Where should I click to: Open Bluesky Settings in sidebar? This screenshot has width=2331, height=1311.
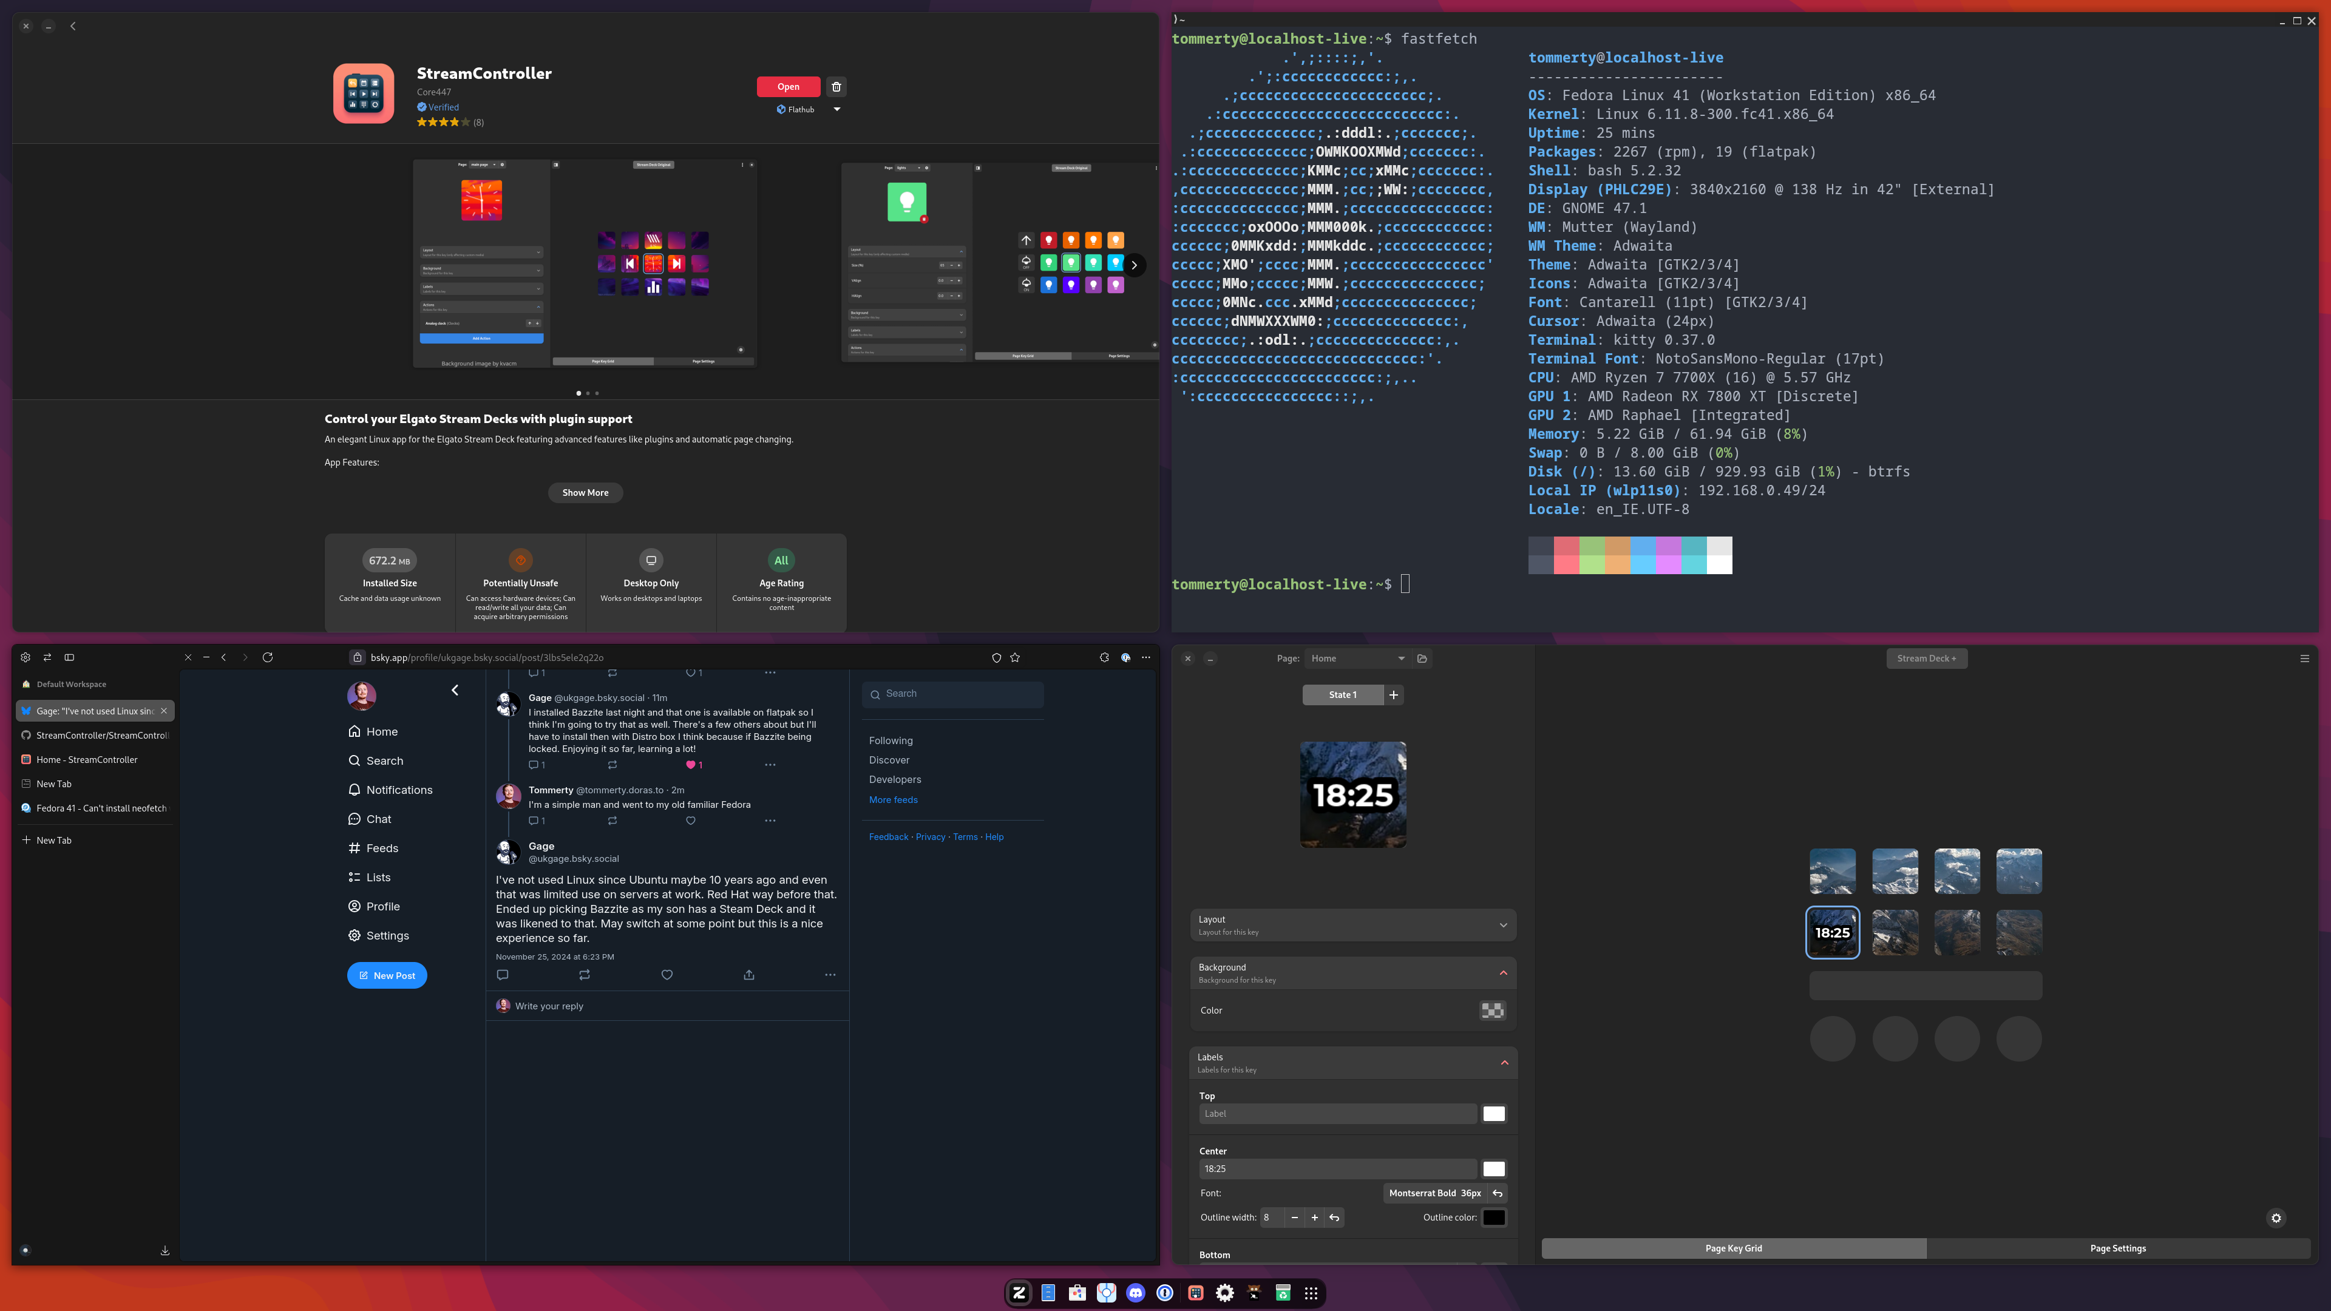point(378,935)
